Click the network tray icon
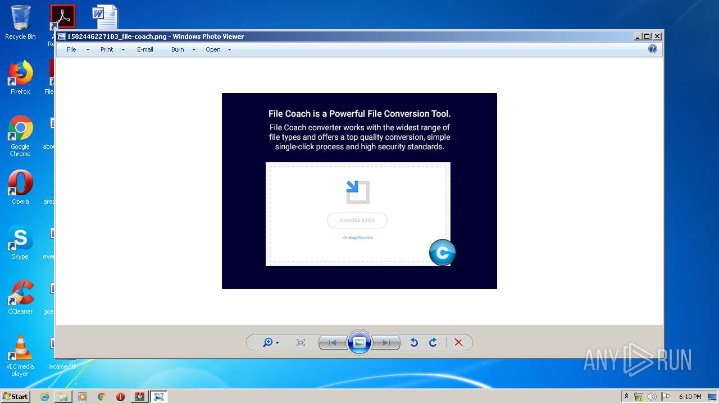Viewport: 719px width, 404px height. [639, 397]
